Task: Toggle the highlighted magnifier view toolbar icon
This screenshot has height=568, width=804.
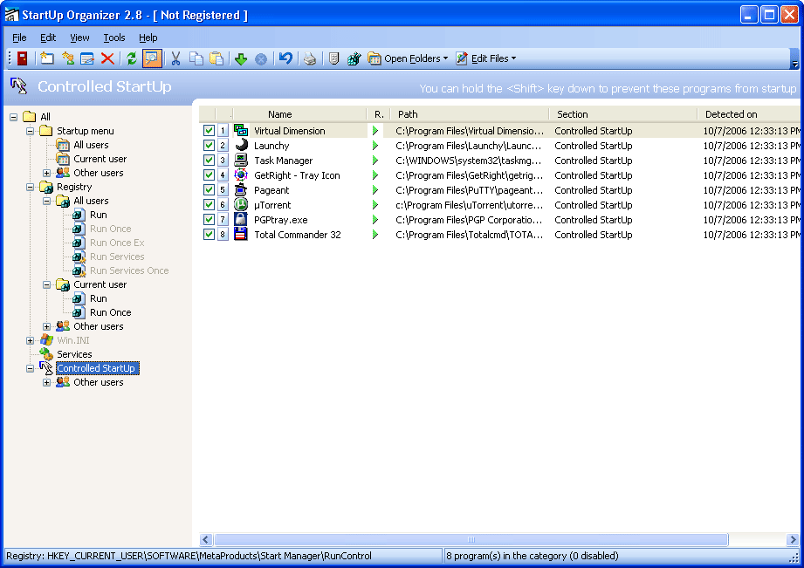Action: click(x=152, y=58)
